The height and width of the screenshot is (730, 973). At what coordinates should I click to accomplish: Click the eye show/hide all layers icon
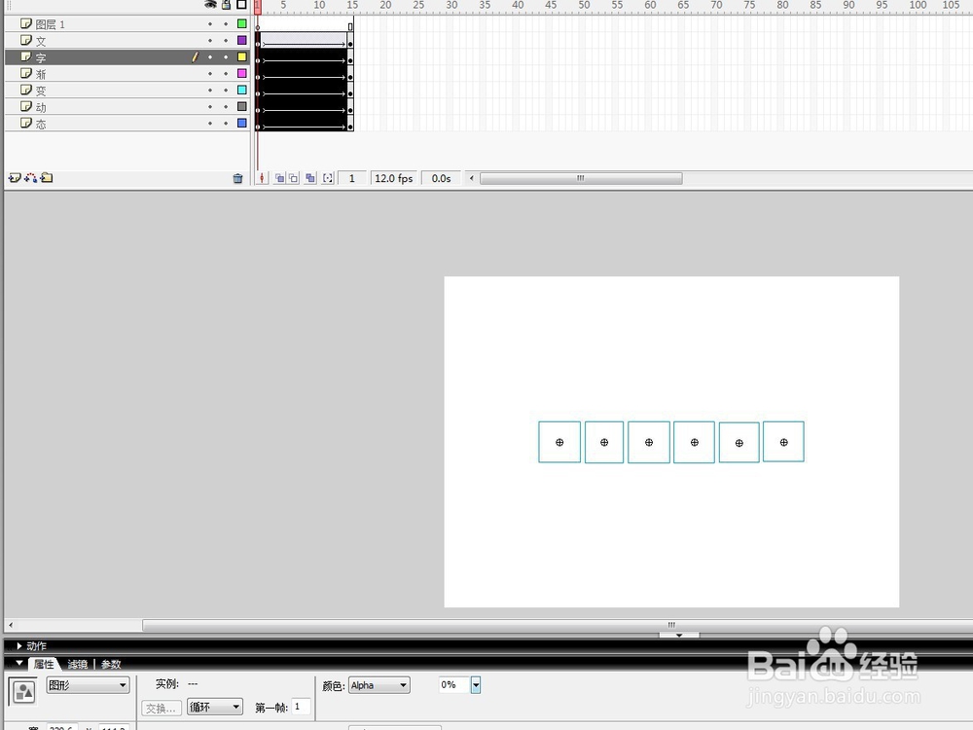(x=211, y=4)
